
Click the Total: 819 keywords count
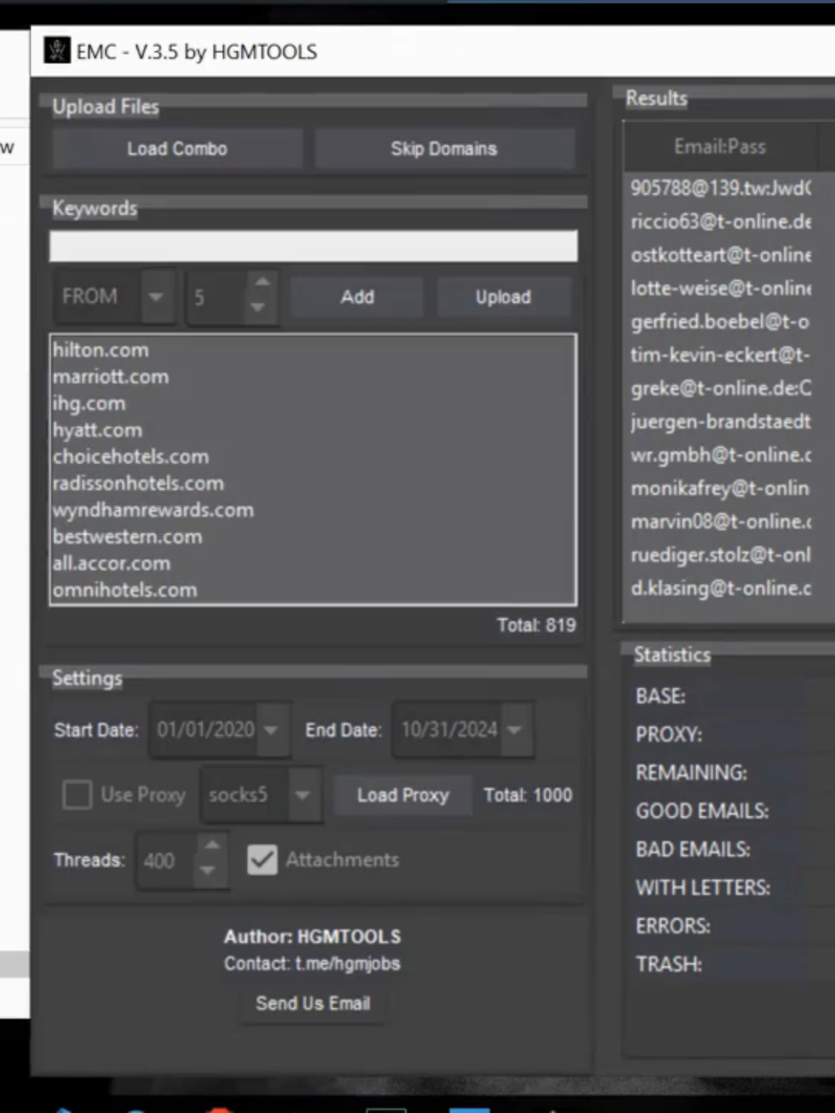point(537,625)
